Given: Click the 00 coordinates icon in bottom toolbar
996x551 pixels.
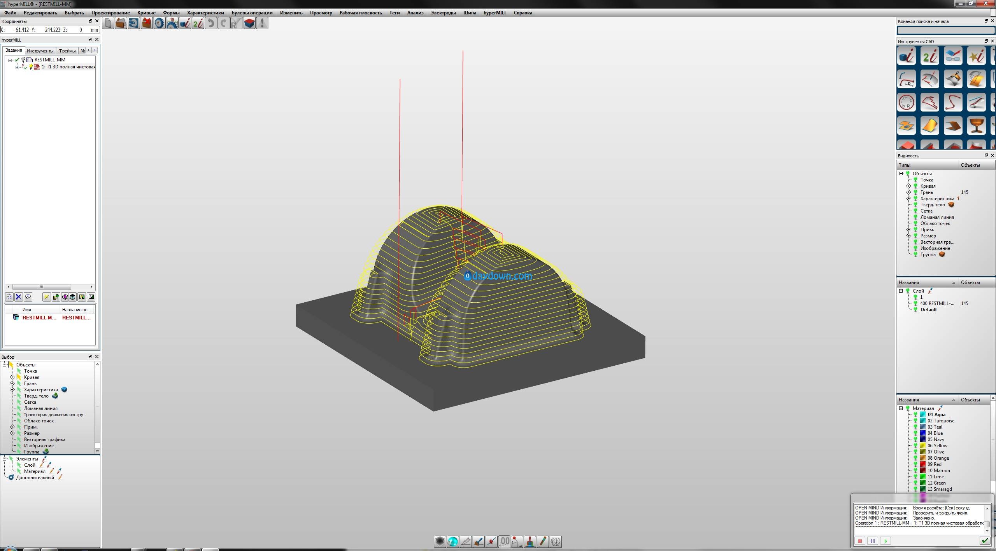Looking at the screenshot, I should pyautogui.click(x=505, y=541).
